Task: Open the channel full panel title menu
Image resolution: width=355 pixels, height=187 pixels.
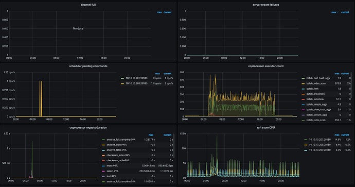Action: point(88,5)
